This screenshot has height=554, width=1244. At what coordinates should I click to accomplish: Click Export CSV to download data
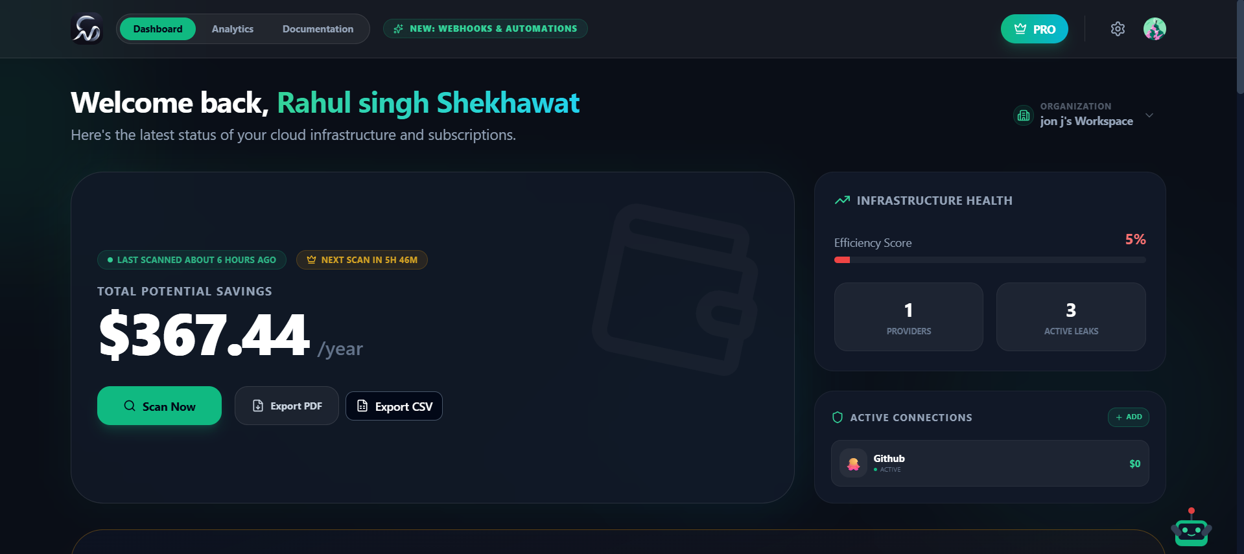[x=393, y=406]
